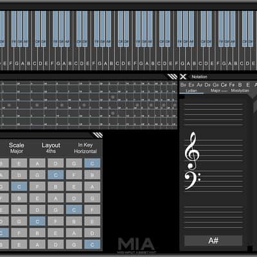This screenshot has height=257, width=257.
Task: Tap the blue C pad in the grid's bottom row
Action: [x=92, y=244]
